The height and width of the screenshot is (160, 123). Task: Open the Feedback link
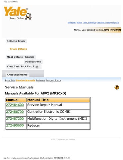click(x=101, y=23)
